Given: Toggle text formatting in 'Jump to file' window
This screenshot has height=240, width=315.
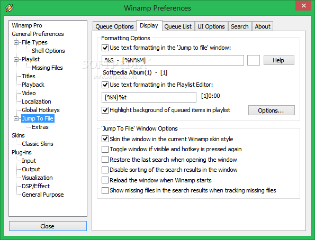Looking at the screenshot, I should click(105, 48).
